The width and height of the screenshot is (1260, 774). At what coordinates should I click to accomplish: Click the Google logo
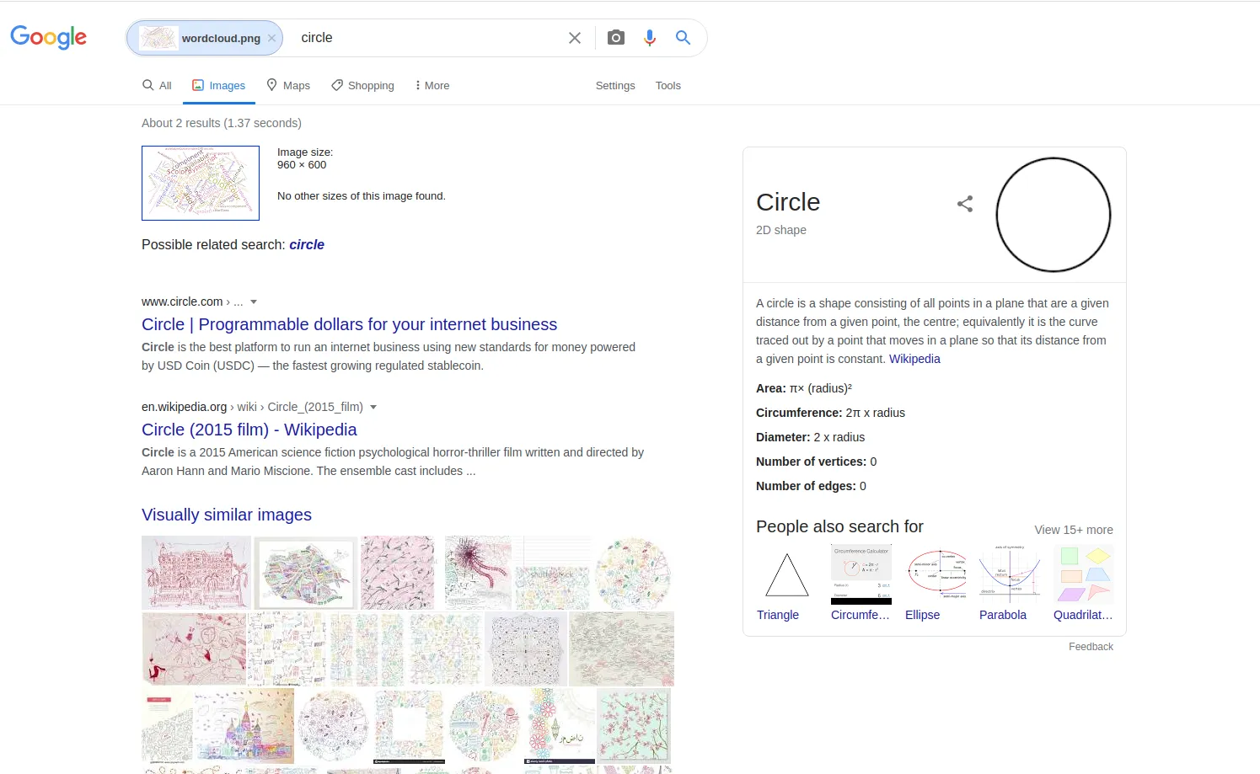(x=49, y=37)
